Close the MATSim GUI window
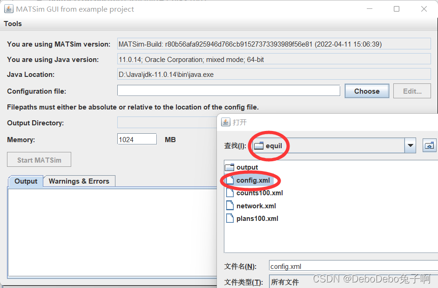This screenshot has width=438, height=288. point(424,9)
